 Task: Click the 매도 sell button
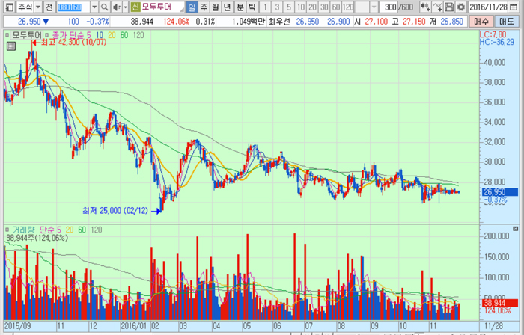[x=508, y=21]
